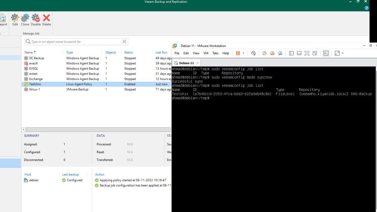
Task: Click send Ctrl+Alt+Del icon in VMware
Action: click(253, 53)
